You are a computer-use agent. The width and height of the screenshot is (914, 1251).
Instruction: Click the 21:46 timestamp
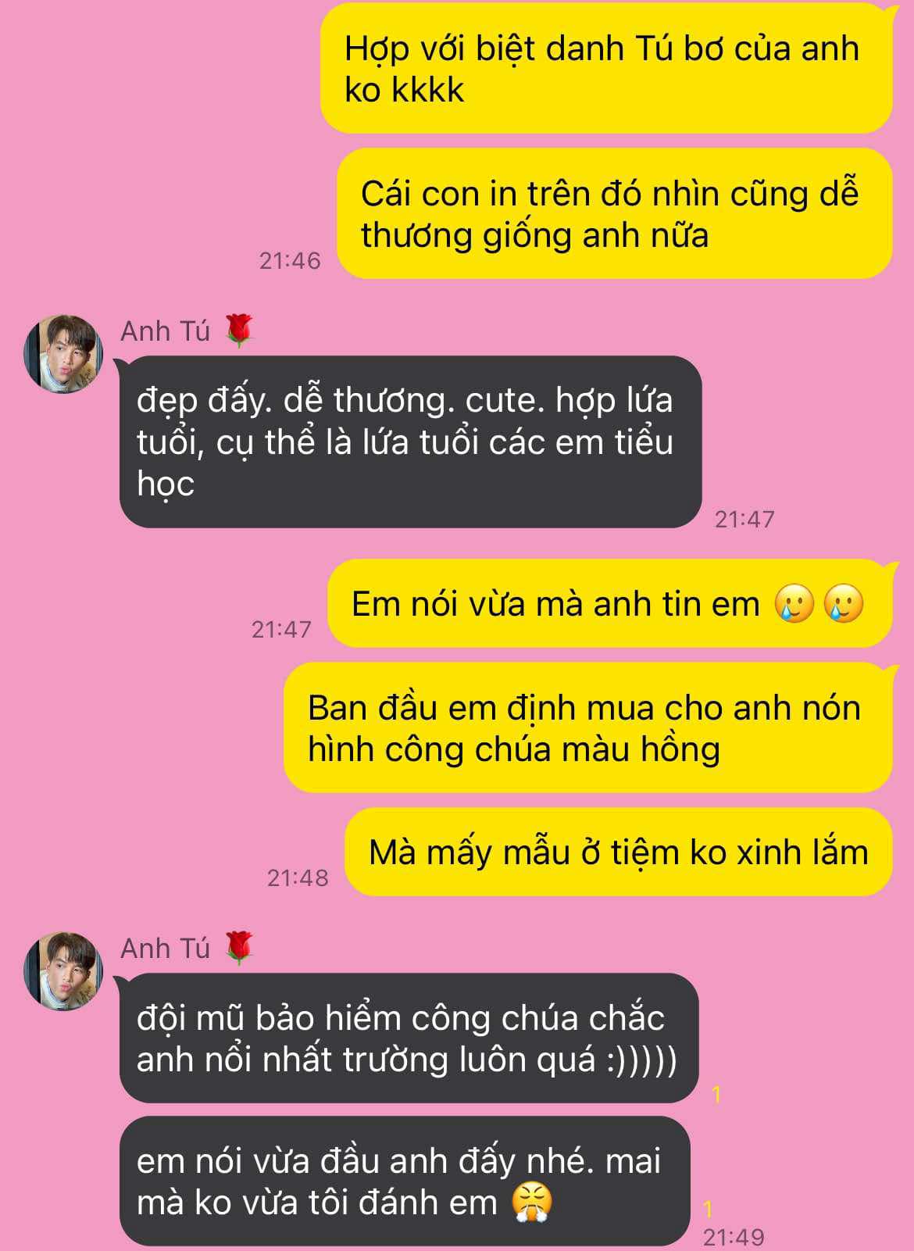(x=290, y=260)
